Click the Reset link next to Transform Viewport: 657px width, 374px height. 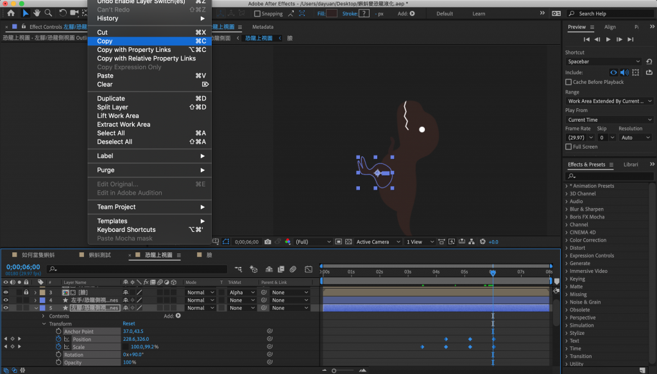tap(129, 323)
